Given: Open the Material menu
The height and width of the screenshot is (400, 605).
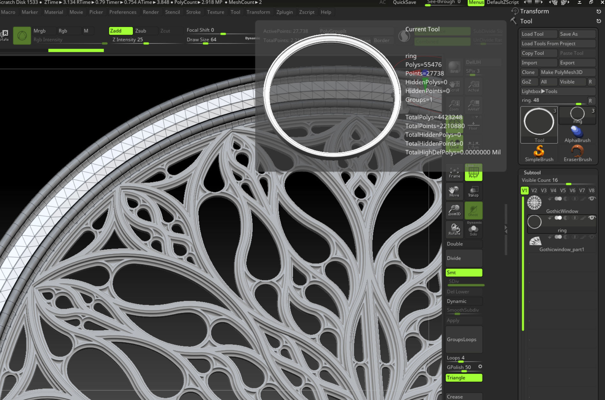Looking at the screenshot, I should [54, 12].
